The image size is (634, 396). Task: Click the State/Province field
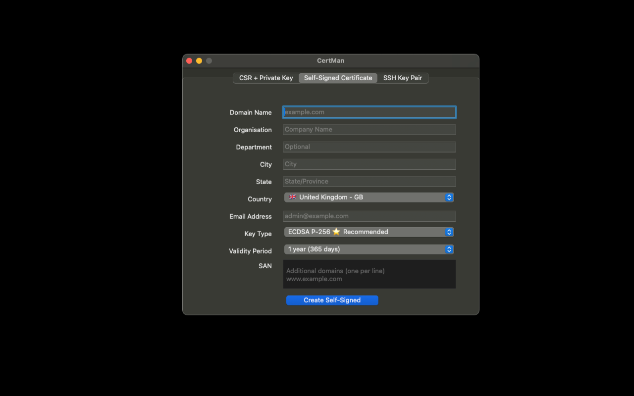point(369,181)
